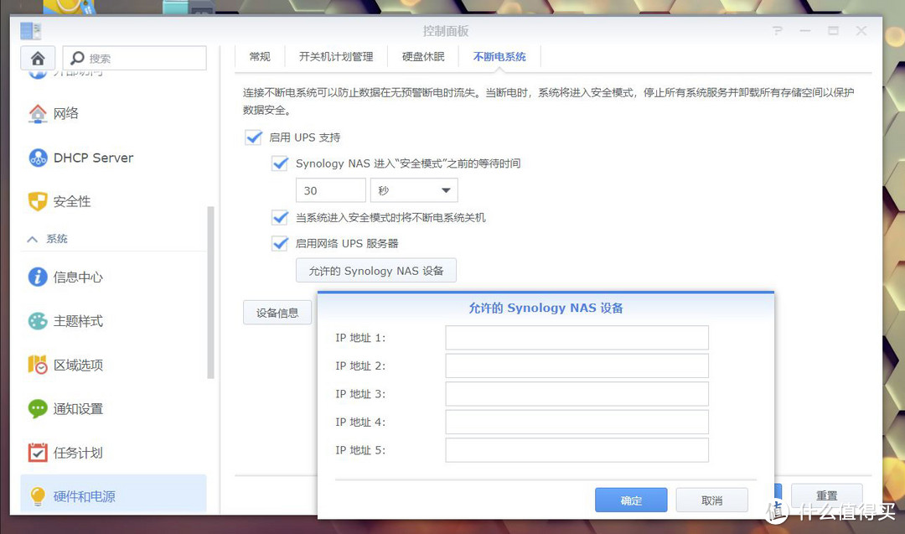
Task: Switch to the 开关机计划管理 tab
Action: click(x=336, y=56)
